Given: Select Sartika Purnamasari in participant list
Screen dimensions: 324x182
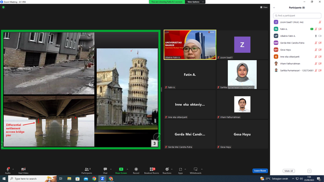Looking at the screenshot, I should point(297,70).
